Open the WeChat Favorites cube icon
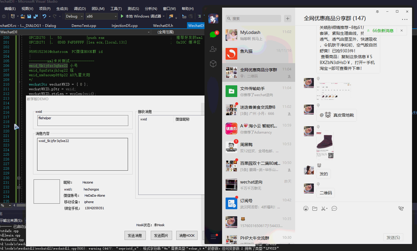417x251 pixels. [x=213, y=63]
